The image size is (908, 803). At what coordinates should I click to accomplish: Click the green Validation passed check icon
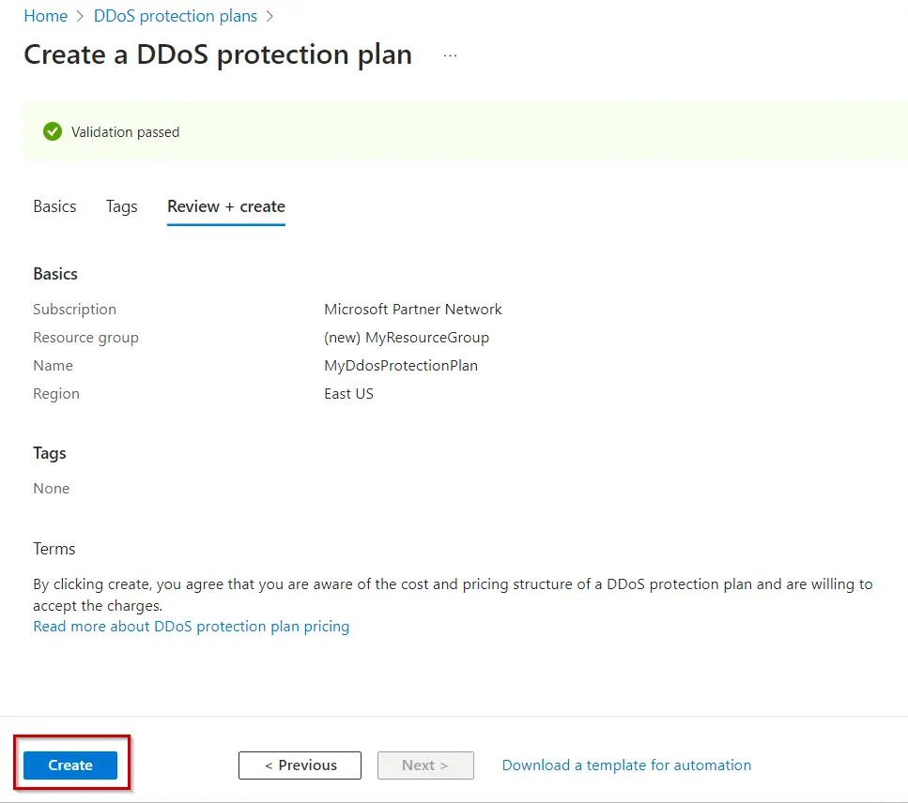click(x=53, y=131)
